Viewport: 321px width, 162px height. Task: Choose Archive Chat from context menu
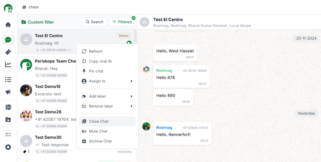(x=100, y=141)
